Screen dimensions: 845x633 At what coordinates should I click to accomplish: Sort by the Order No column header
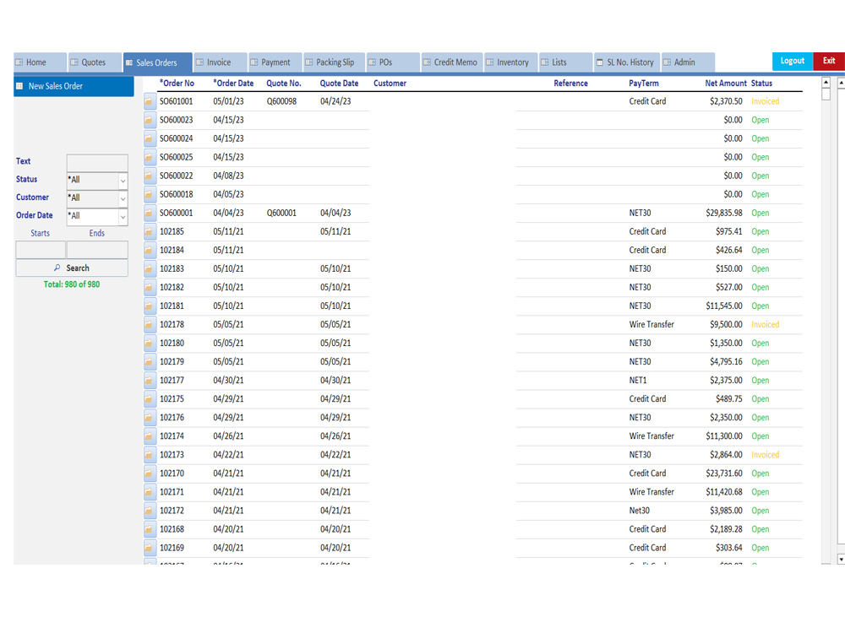click(x=177, y=84)
